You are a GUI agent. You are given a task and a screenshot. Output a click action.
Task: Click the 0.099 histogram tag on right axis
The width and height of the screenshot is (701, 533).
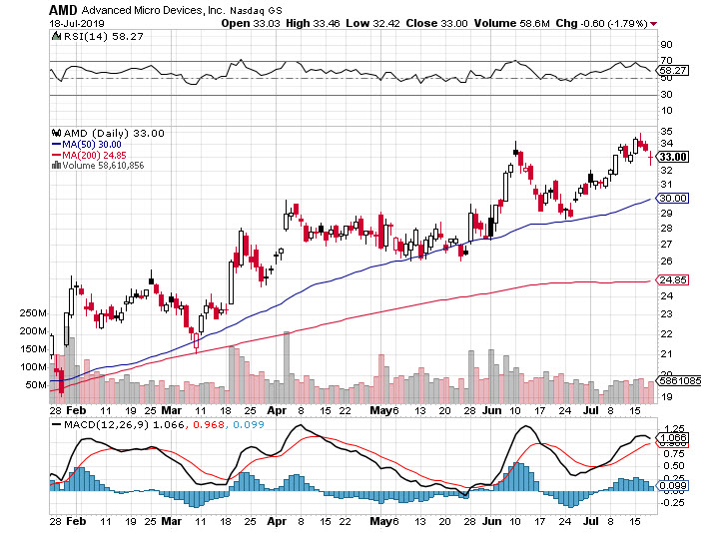point(673,486)
